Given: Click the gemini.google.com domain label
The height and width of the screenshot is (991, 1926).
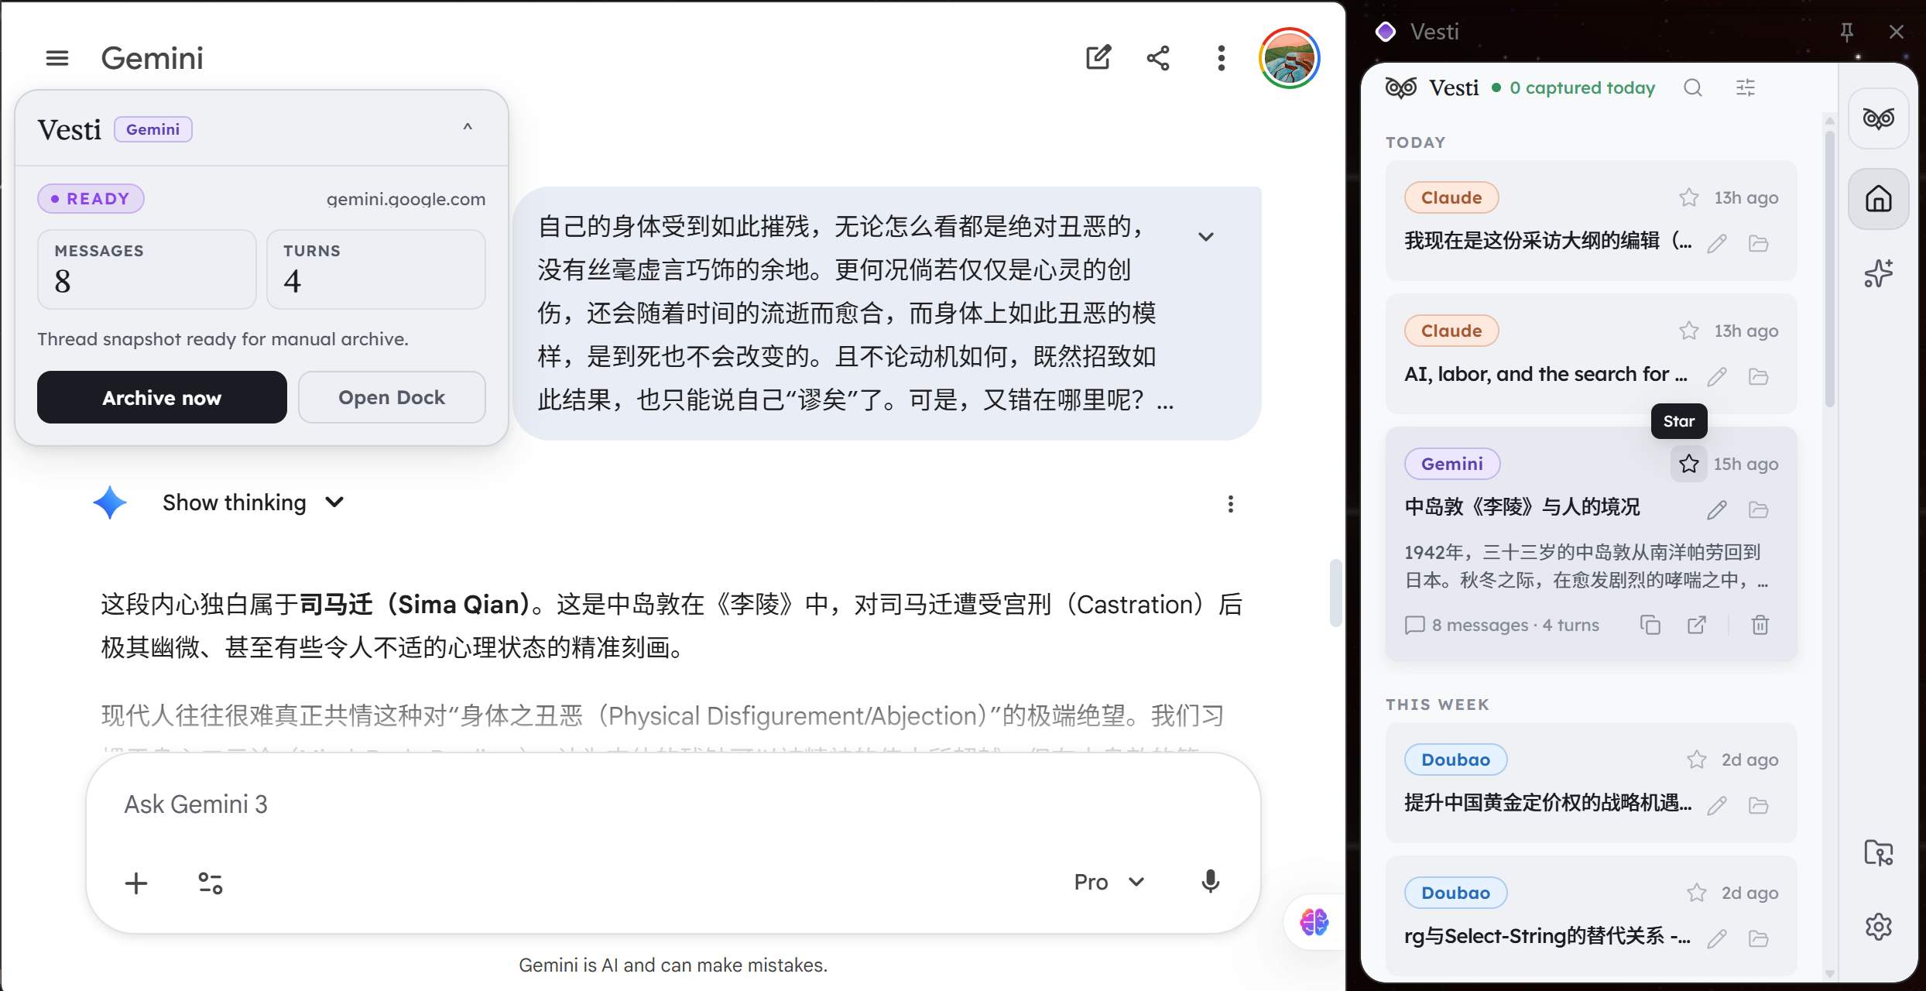Looking at the screenshot, I should pos(406,199).
